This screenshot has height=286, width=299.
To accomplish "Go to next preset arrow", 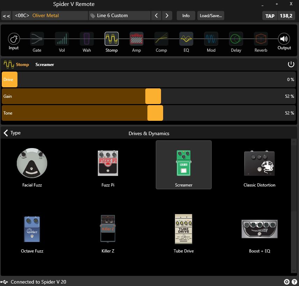I will click(x=167, y=16).
